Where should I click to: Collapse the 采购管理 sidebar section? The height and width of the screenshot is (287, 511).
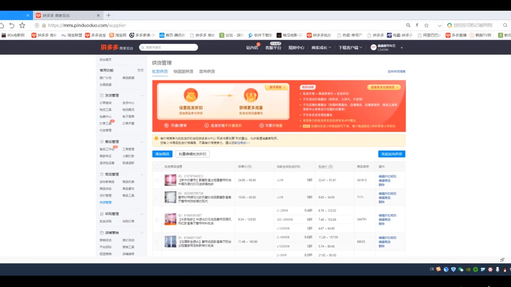tap(142, 214)
